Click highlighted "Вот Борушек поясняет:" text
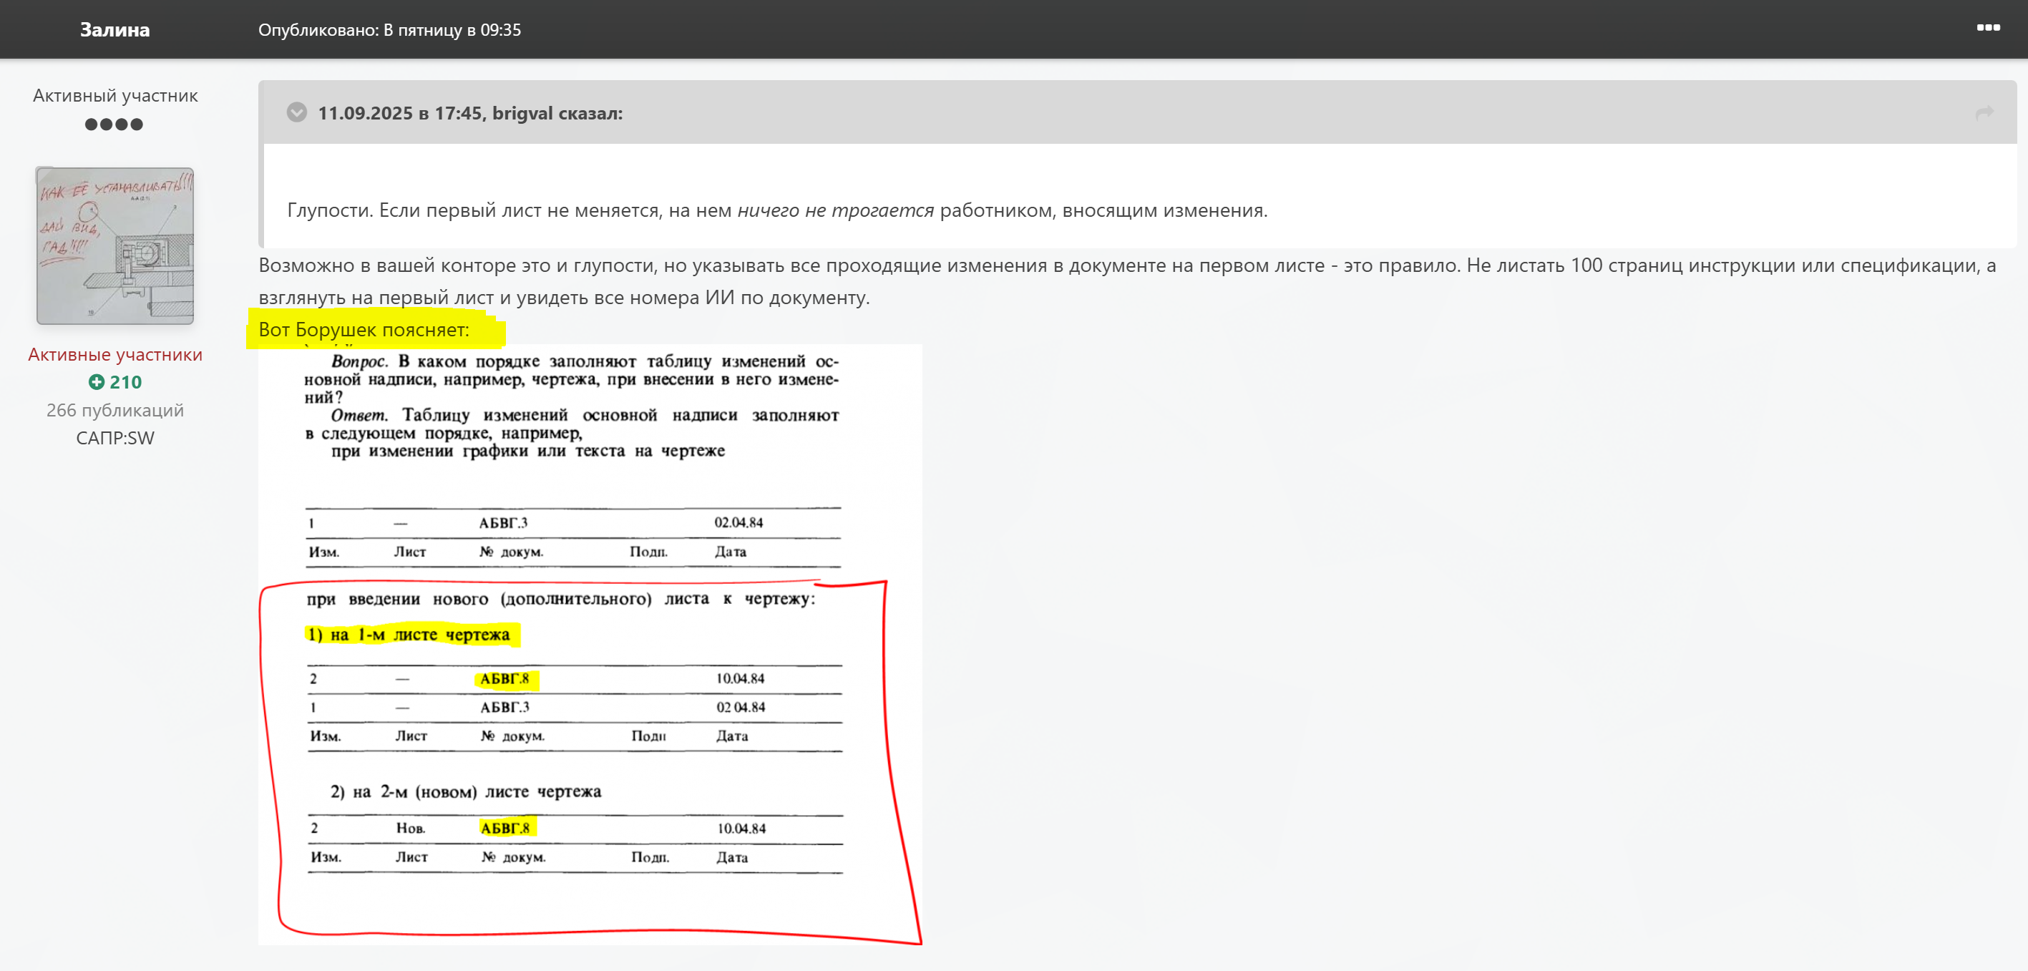Viewport: 2028px width, 971px height. click(x=364, y=330)
